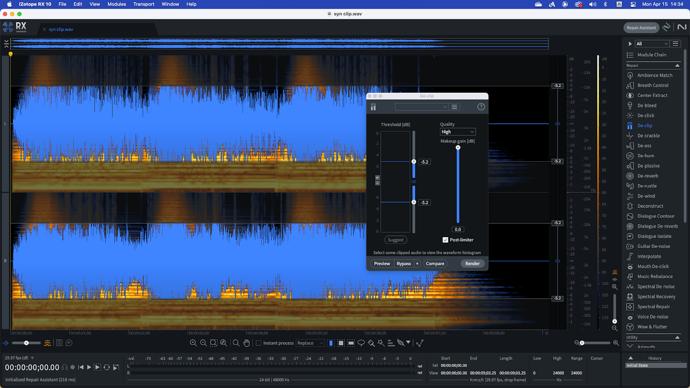Toggle the record button

72,367
